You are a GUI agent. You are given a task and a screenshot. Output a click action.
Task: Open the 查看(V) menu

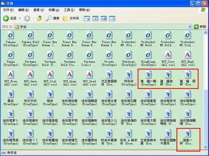pyautogui.click(x=39, y=10)
